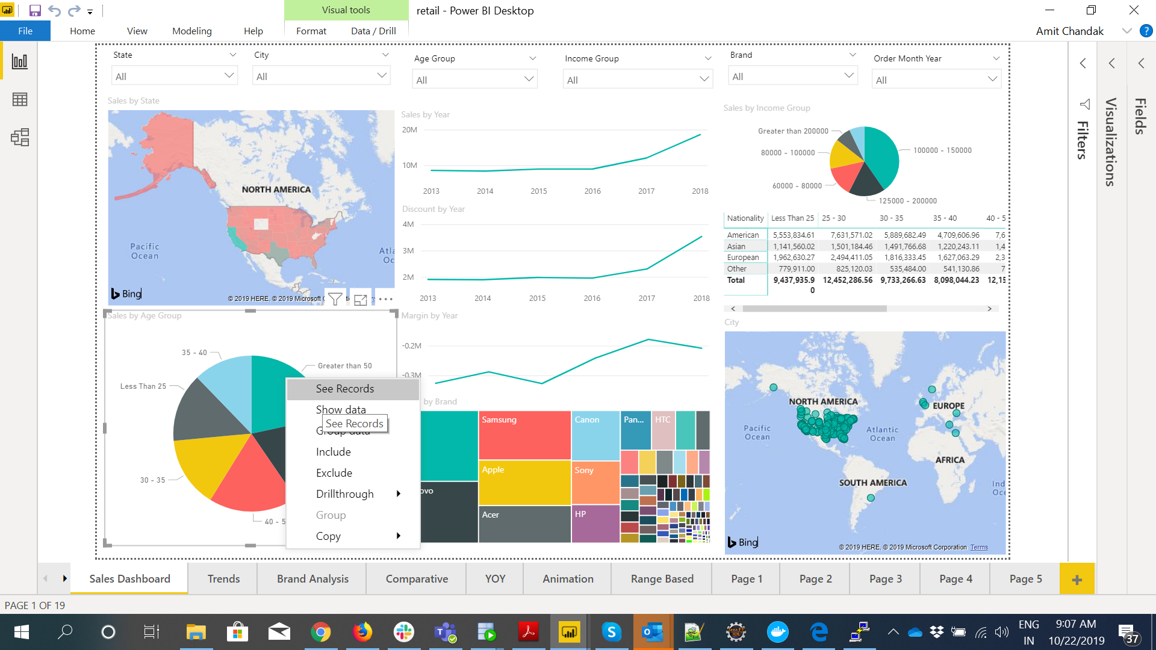
Task: Undo the last action
Action: pos(54,10)
